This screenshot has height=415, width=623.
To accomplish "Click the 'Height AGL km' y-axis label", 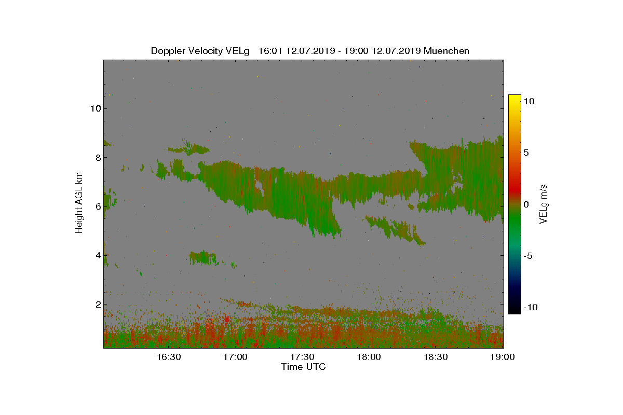I will point(79,203).
